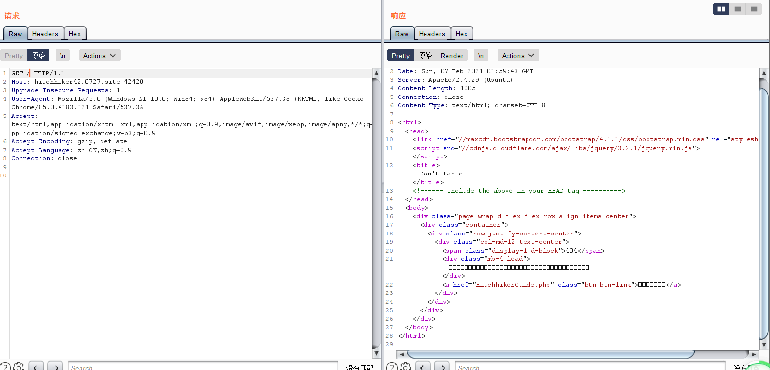Select request Headers tab
Image resolution: width=770 pixels, height=370 pixels.
(x=45, y=34)
